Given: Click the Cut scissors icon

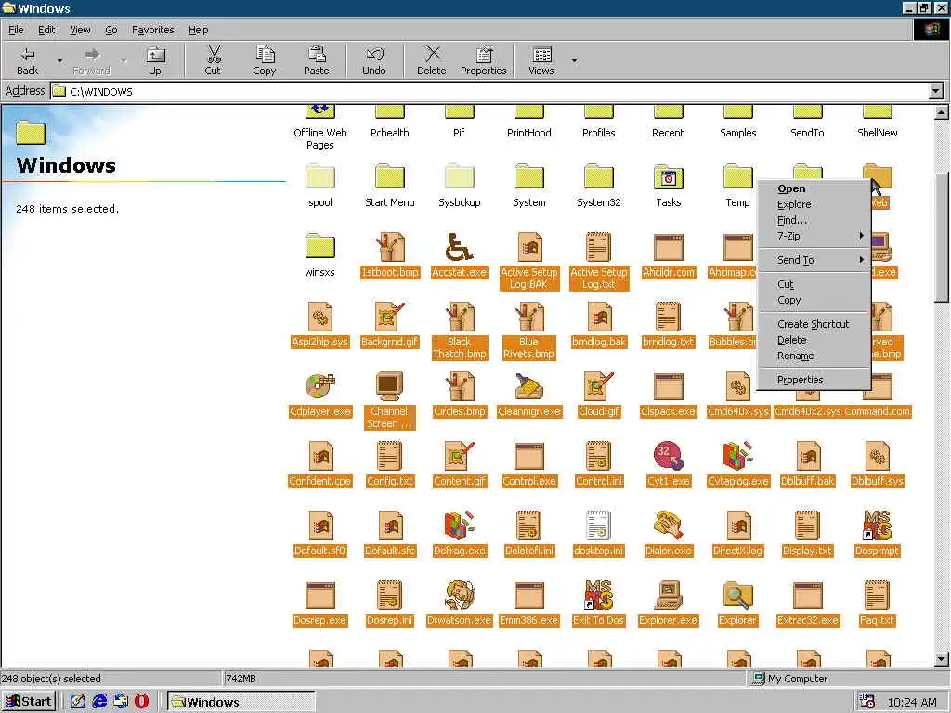Looking at the screenshot, I should (213, 55).
